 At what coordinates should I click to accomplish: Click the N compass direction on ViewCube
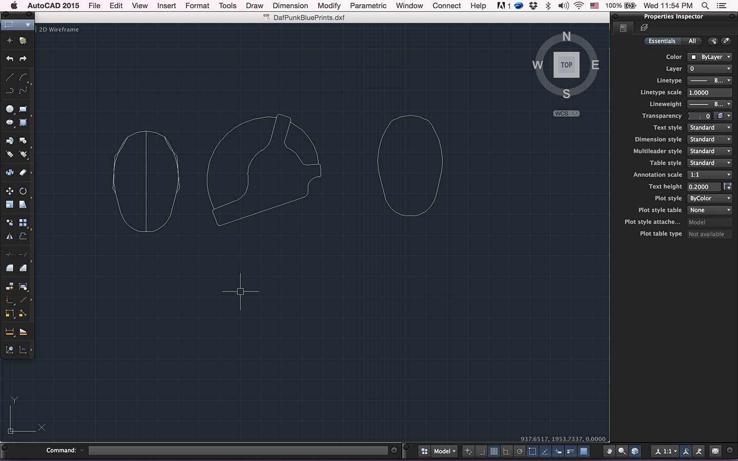[566, 36]
